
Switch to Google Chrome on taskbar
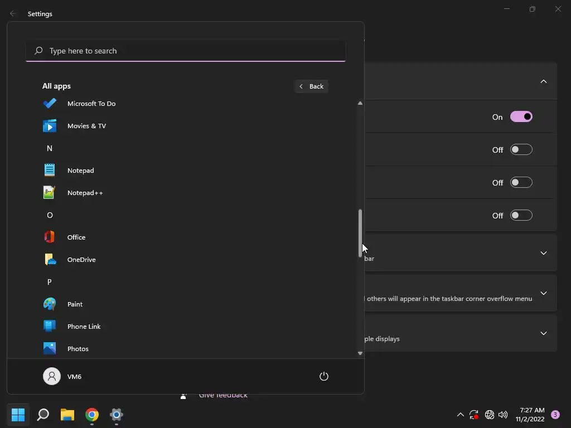[x=92, y=414]
